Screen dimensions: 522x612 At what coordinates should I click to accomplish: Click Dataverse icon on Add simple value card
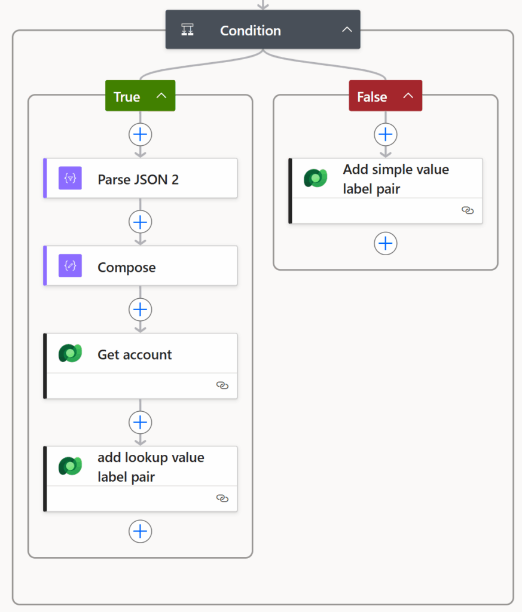coord(315,179)
